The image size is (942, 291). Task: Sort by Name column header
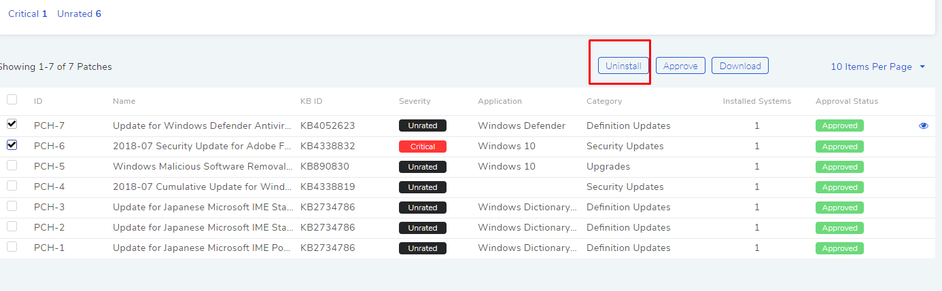click(124, 101)
